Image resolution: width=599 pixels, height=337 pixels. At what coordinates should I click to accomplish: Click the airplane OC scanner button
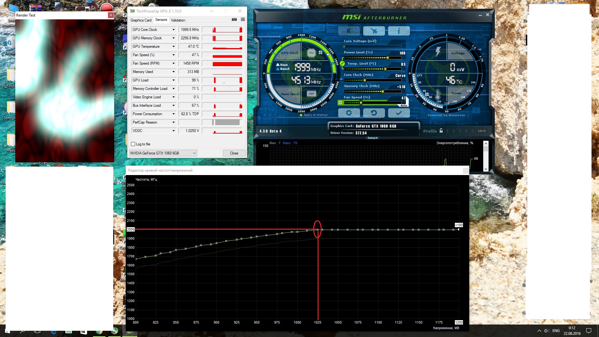[374, 31]
